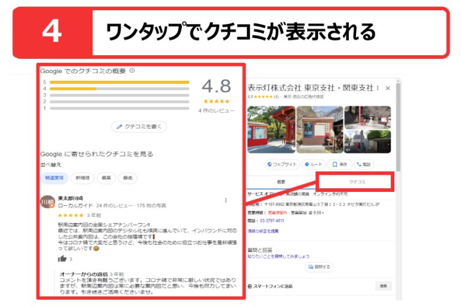
Task: Expand opening hours dropdown arrow
Action: tap(323, 213)
